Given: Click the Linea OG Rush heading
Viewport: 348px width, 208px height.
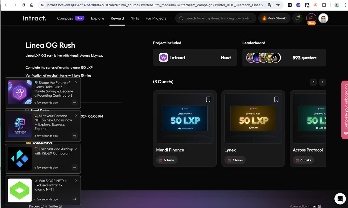Looking at the screenshot, I should coord(50,45).
